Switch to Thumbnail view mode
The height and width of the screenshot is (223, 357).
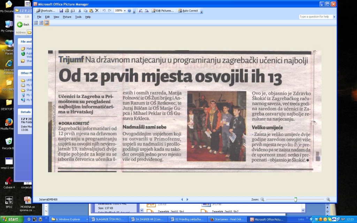(36, 23)
